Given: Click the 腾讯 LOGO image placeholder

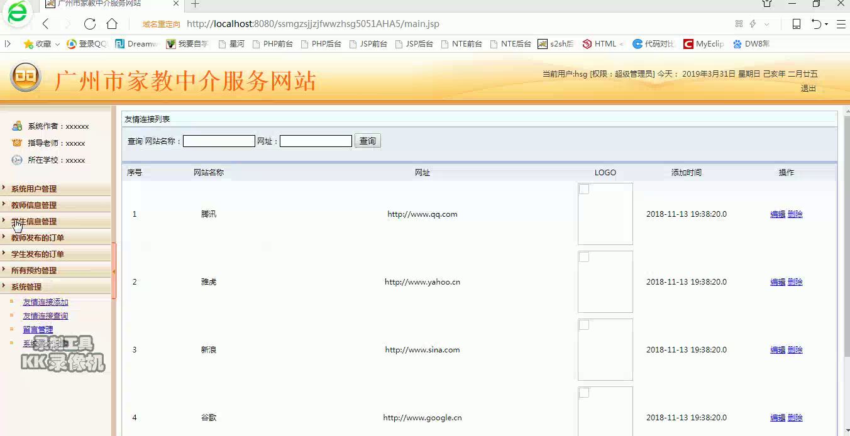Looking at the screenshot, I should (605, 214).
